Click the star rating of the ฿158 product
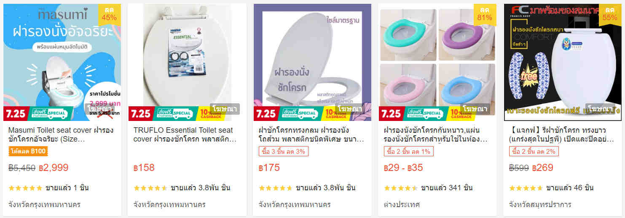Screen dimensions: 625x218 pyautogui.click(x=150, y=188)
